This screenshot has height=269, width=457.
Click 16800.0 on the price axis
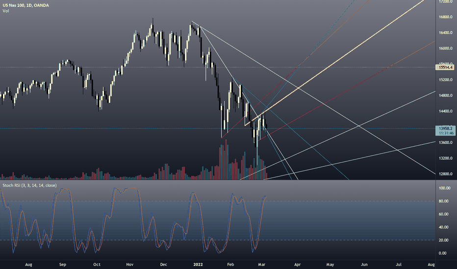pos(446,17)
